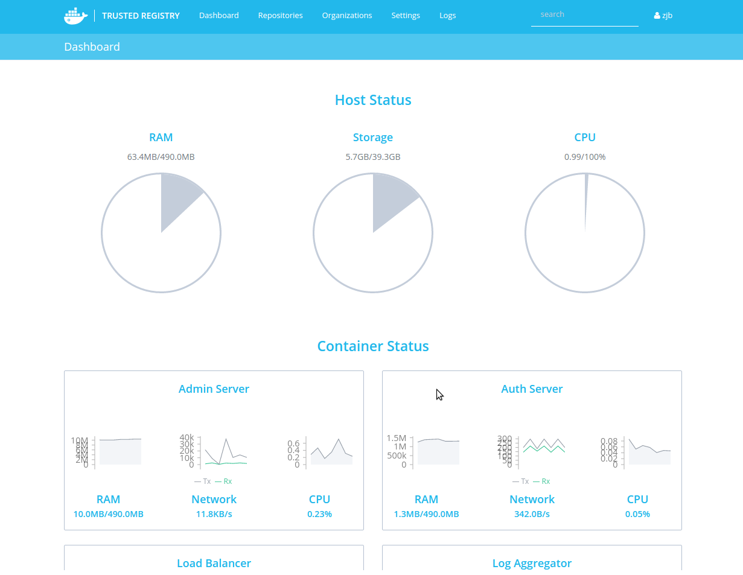Image resolution: width=743 pixels, height=575 pixels.
Task: Open the Repositories page
Action: coord(280,16)
